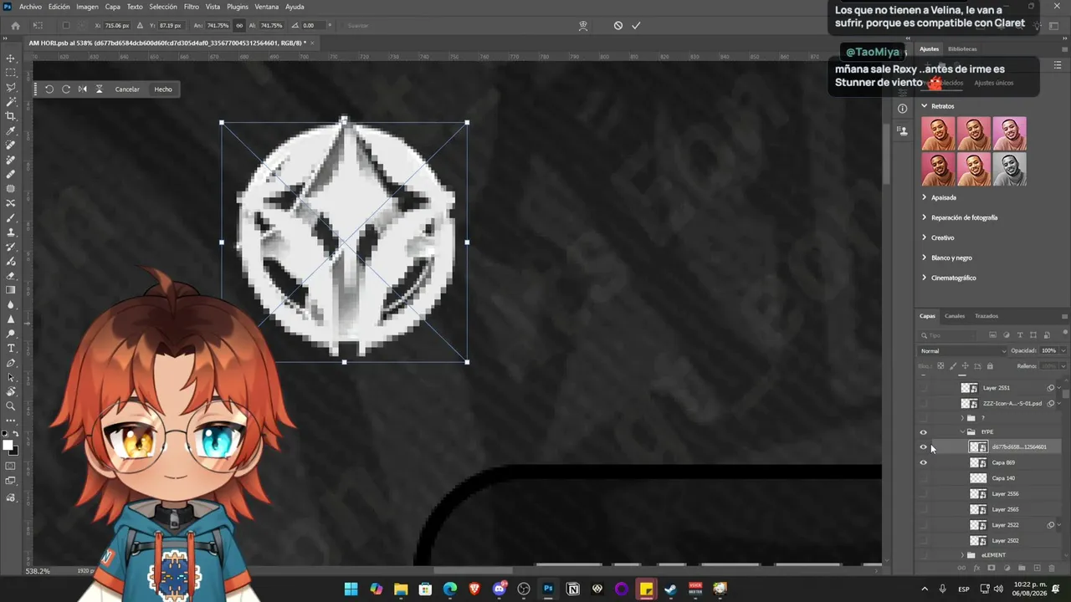Collapse the Retratos presets group
Image resolution: width=1071 pixels, height=602 pixels.
(924, 106)
